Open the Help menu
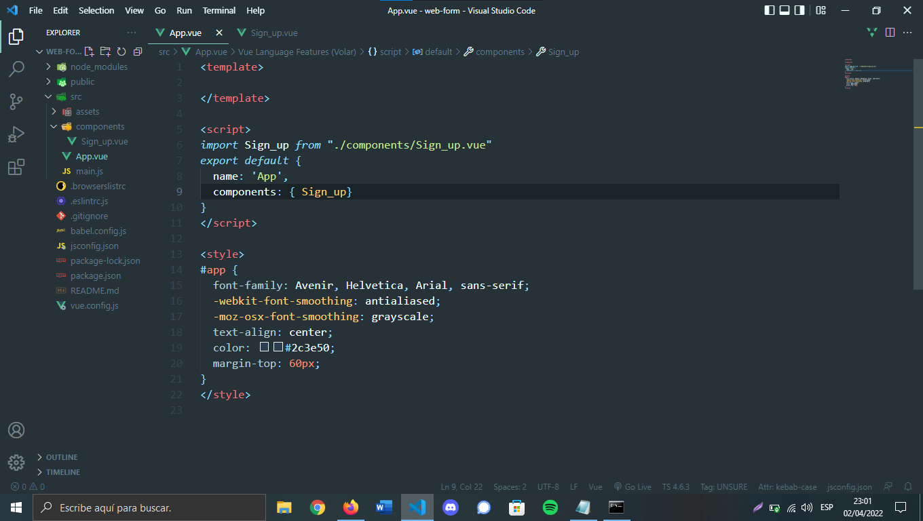 coord(255,10)
